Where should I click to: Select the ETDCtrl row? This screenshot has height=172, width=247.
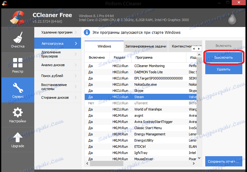141,147
